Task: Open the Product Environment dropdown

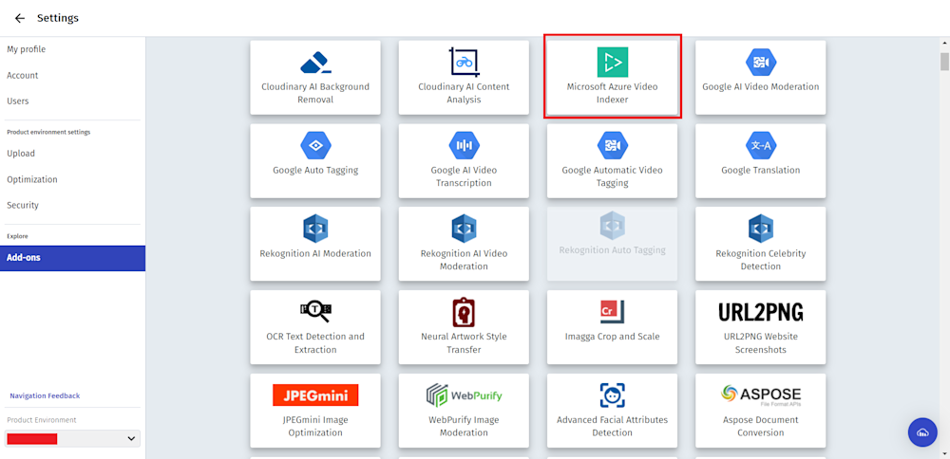Action: tap(72, 438)
